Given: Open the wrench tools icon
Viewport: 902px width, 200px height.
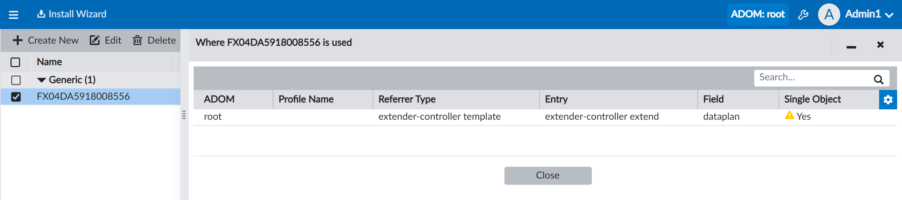Looking at the screenshot, I should click(803, 15).
